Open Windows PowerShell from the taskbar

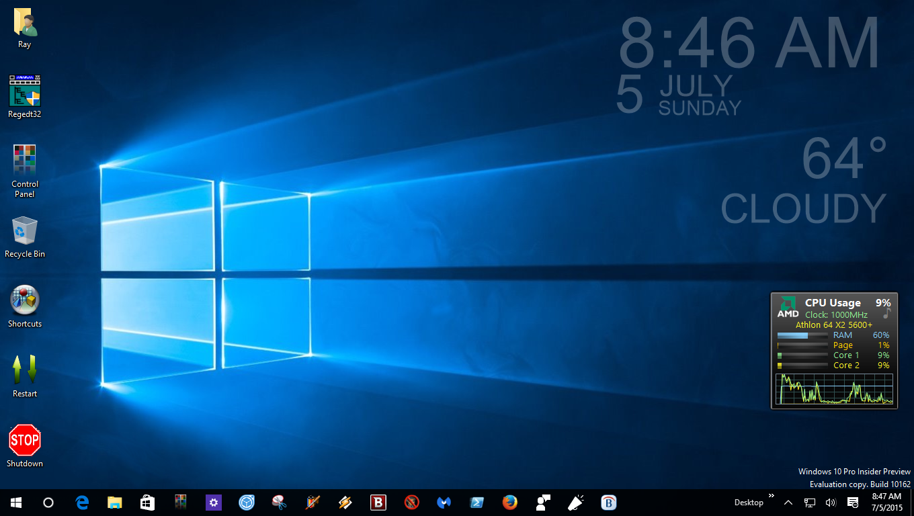pyautogui.click(x=477, y=502)
